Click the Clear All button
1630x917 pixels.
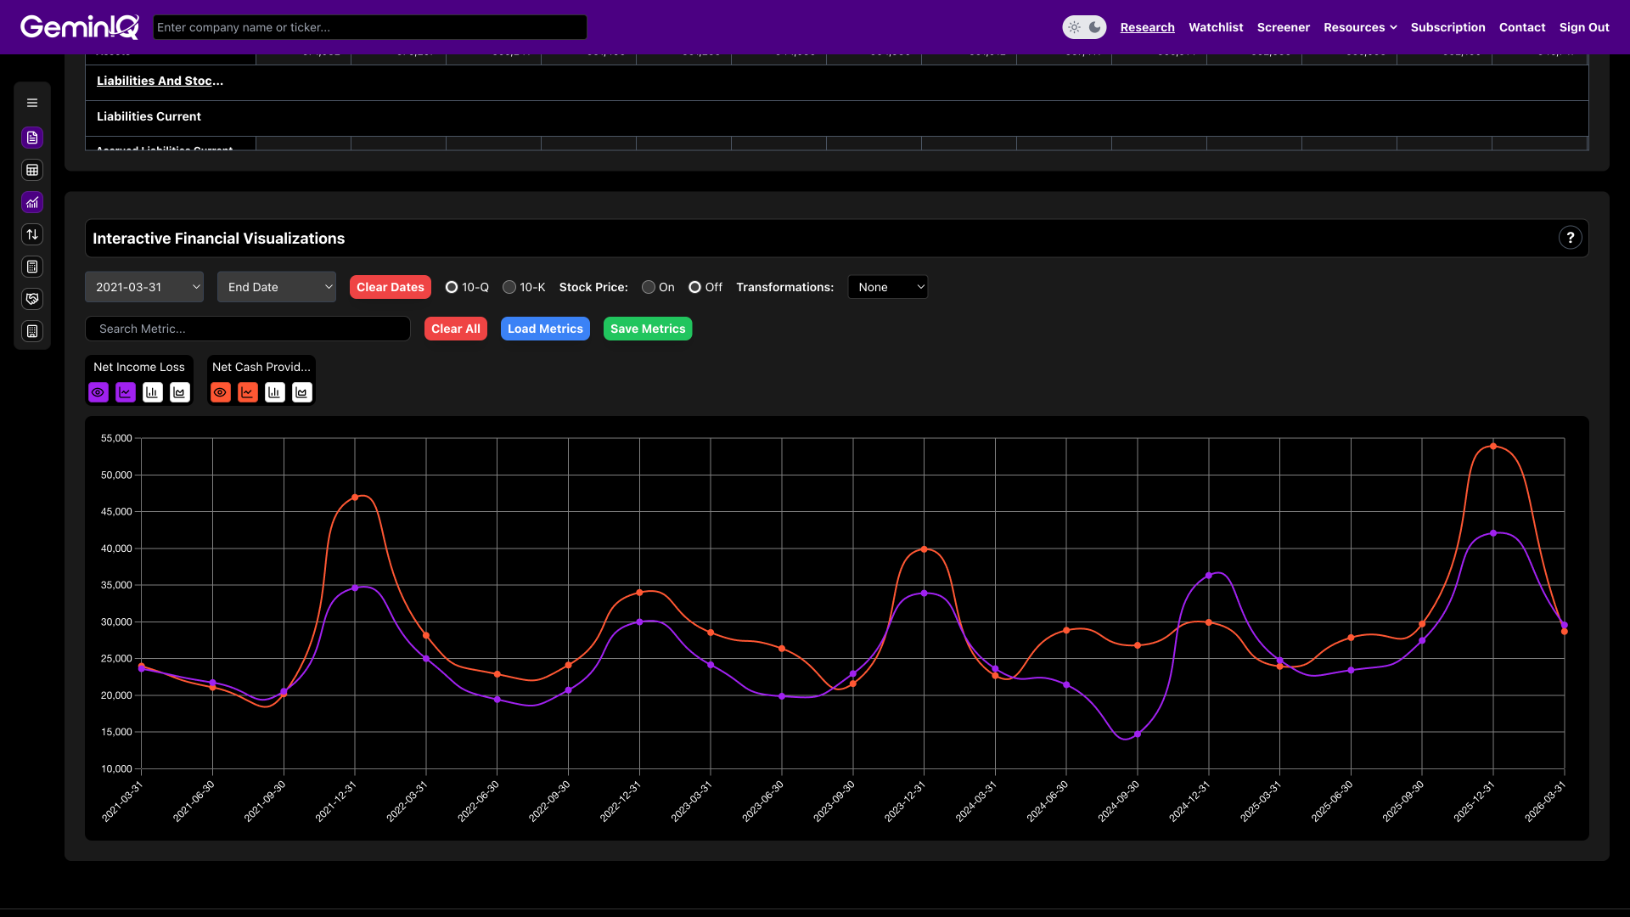tap(456, 329)
